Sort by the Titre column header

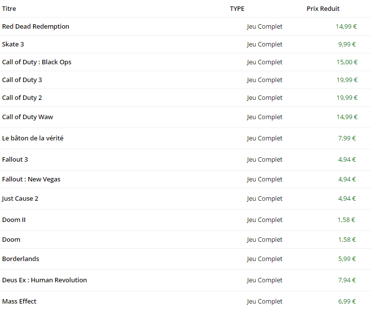pyautogui.click(x=9, y=9)
